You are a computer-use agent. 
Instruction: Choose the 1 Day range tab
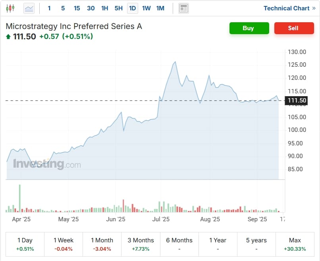pyautogui.click(x=25, y=244)
